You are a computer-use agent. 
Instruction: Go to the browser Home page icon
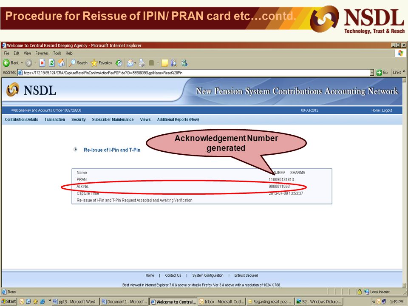[x=61, y=63]
